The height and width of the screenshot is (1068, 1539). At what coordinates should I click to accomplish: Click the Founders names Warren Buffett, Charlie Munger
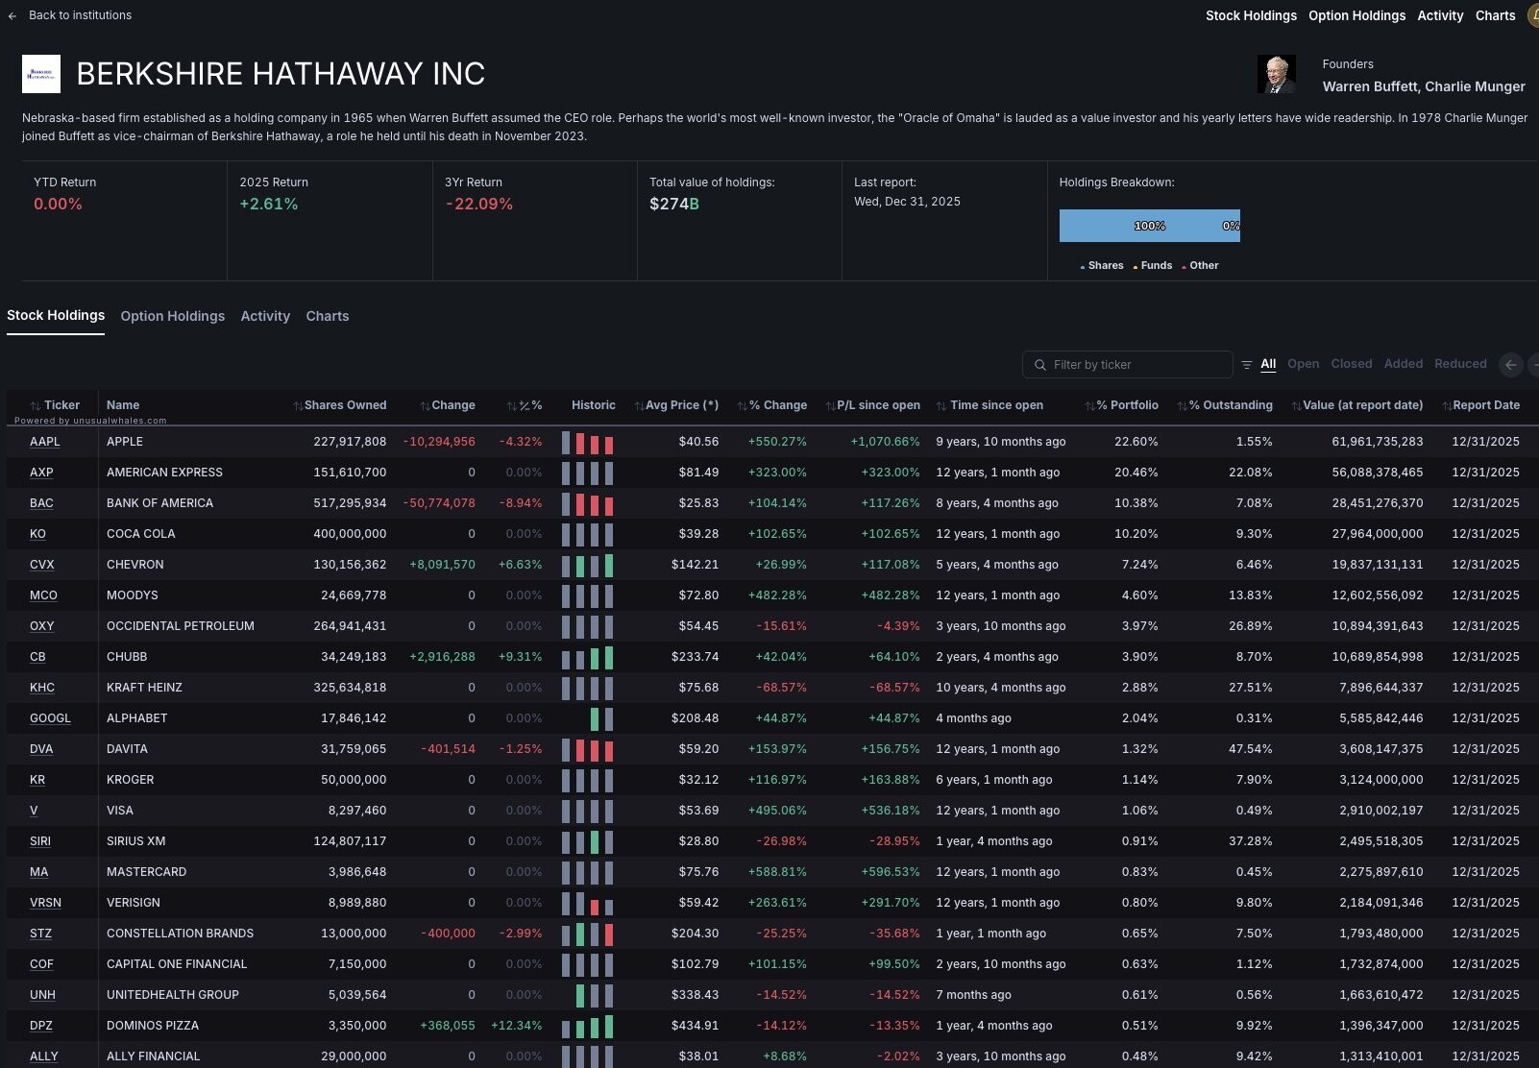1424,86
